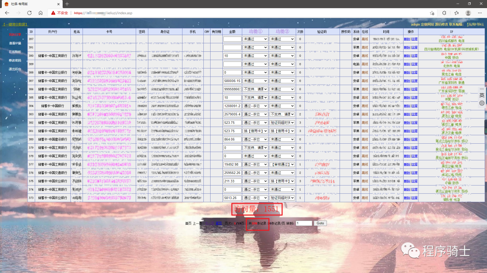Image resolution: width=487 pixels, height=273 pixels.
Task: Open the 功能① dropdown in row 373
Action: (x=255, y=198)
